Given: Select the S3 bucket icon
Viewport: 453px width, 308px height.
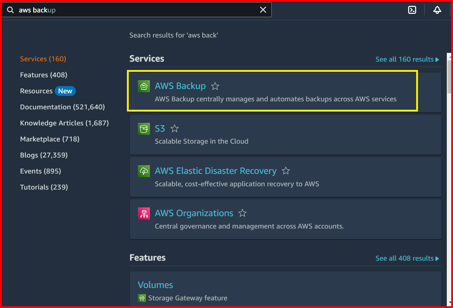Looking at the screenshot, I should point(144,129).
